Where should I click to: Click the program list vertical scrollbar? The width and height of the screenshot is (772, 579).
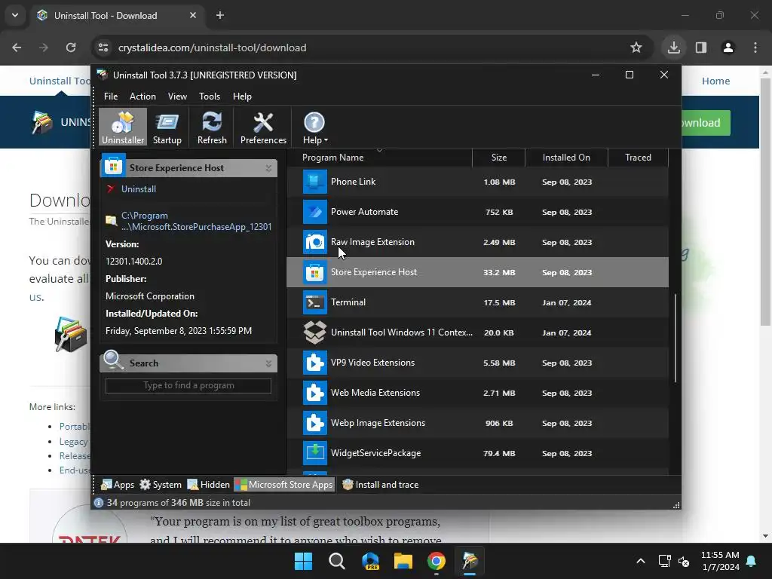click(x=675, y=338)
